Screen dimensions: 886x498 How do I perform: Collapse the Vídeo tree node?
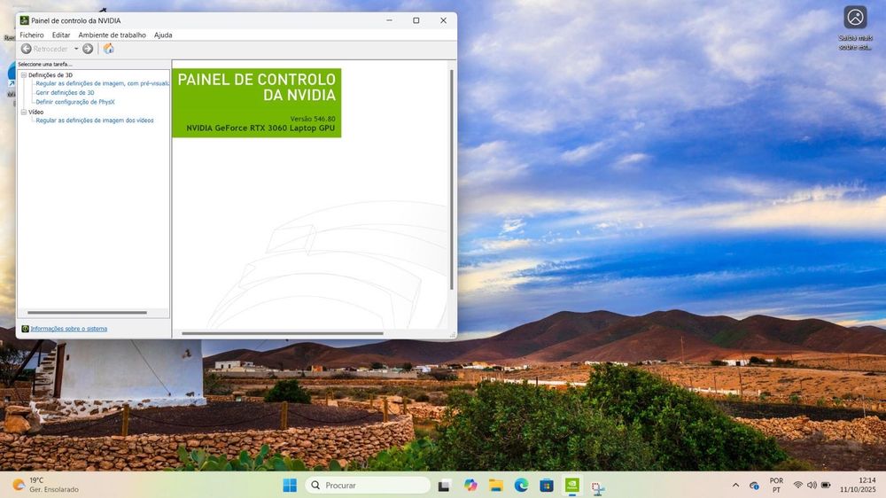coord(24,112)
